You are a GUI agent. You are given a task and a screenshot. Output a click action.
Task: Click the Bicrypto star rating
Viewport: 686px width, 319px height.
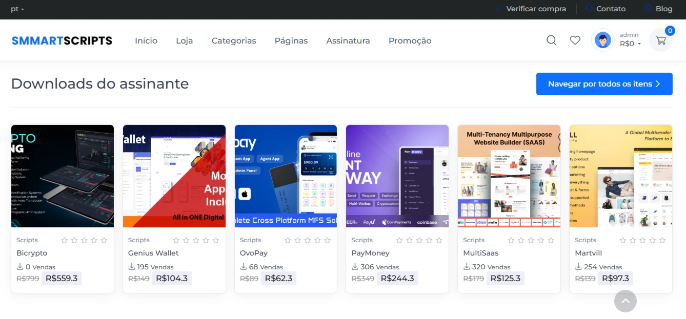[84, 240]
